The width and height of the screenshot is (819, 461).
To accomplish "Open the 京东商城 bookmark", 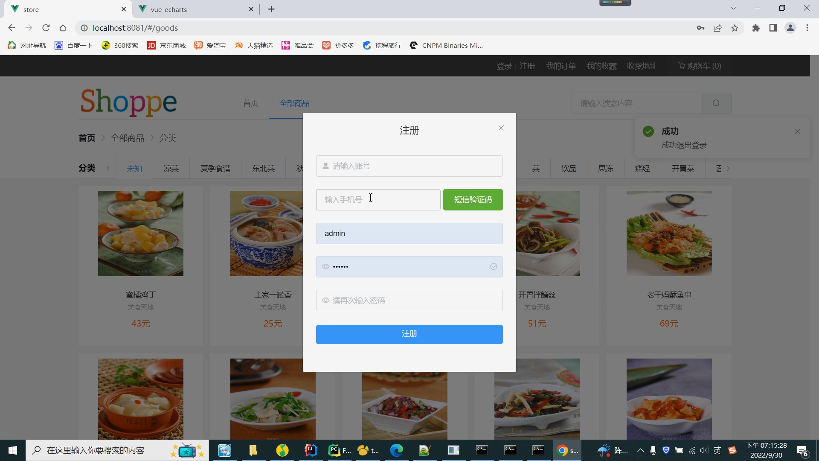I will tap(166, 46).
